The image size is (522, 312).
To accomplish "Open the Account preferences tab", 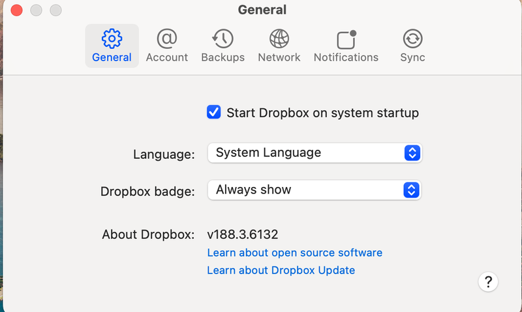I will 167,46.
